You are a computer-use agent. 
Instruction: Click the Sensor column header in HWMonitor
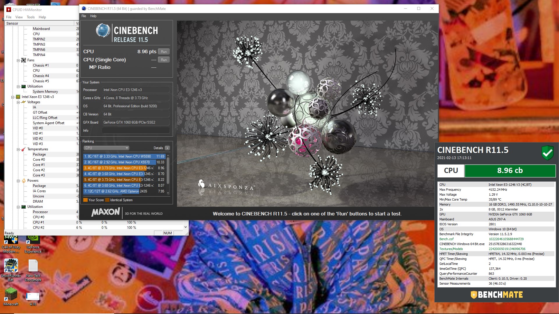[x=39, y=23]
